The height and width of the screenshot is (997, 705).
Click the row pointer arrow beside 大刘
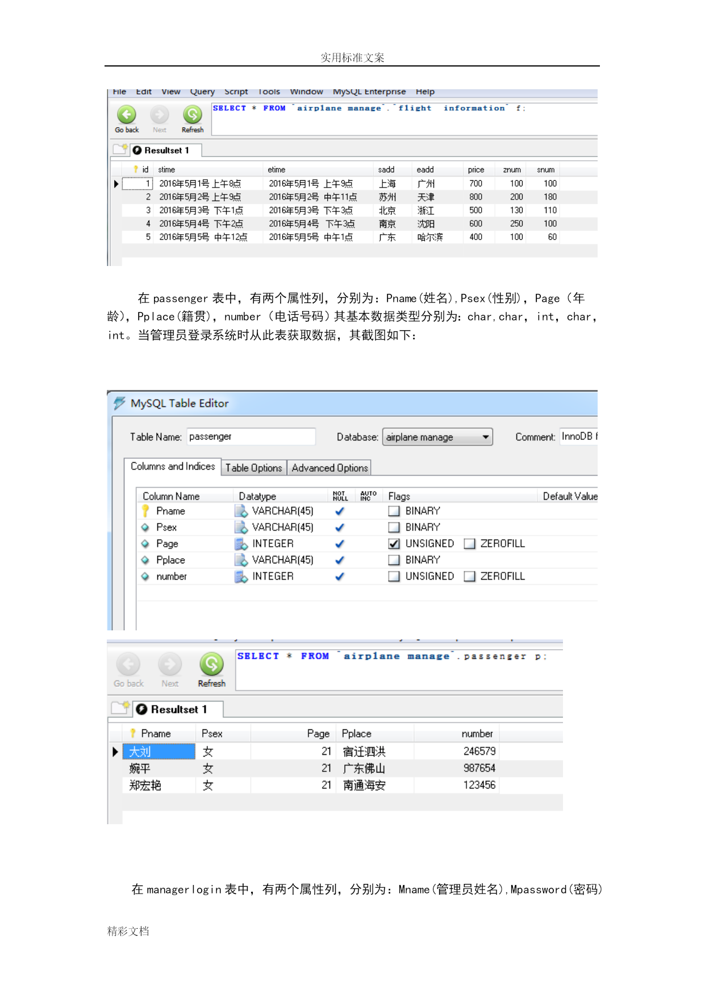pos(115,751)
